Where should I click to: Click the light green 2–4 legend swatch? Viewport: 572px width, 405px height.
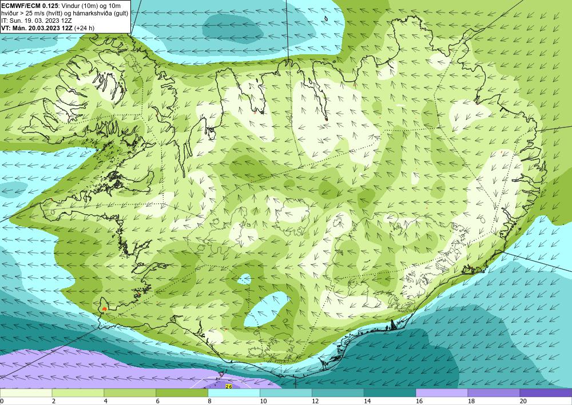point(78,393)
